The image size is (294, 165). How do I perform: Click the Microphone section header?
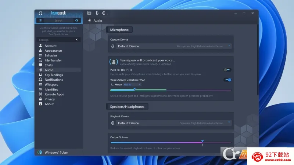119,30
